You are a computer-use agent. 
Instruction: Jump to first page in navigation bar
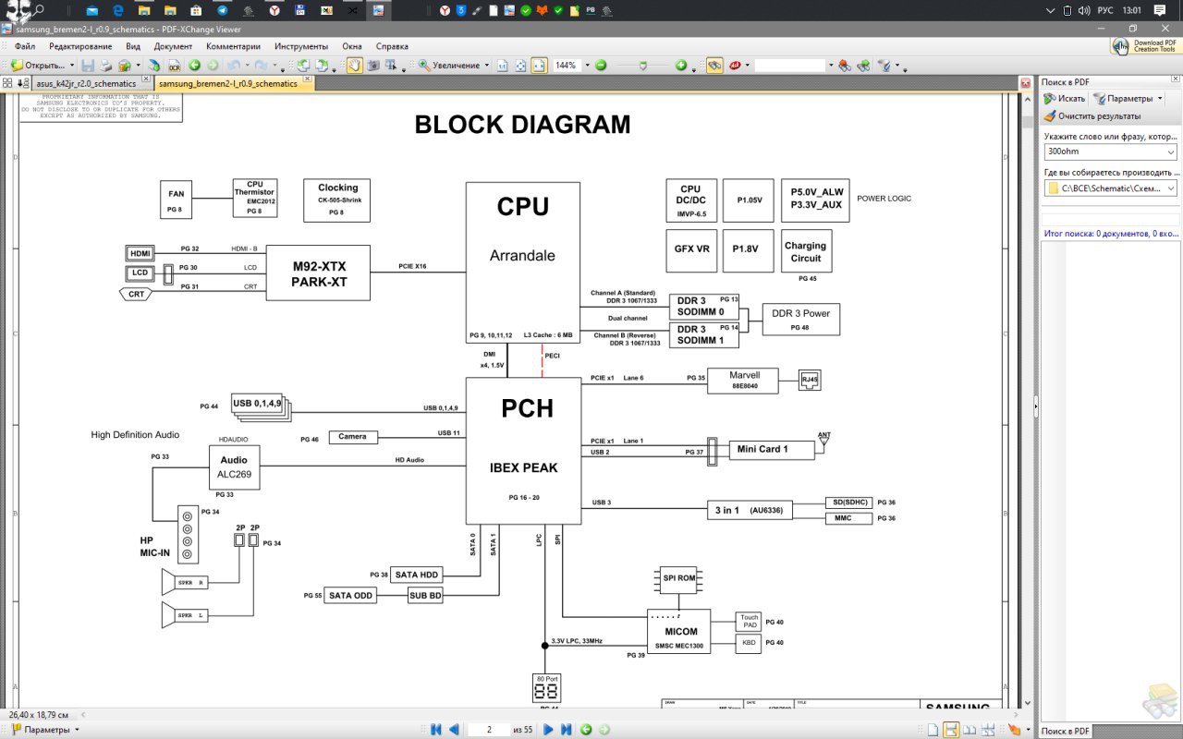point(436,730)
